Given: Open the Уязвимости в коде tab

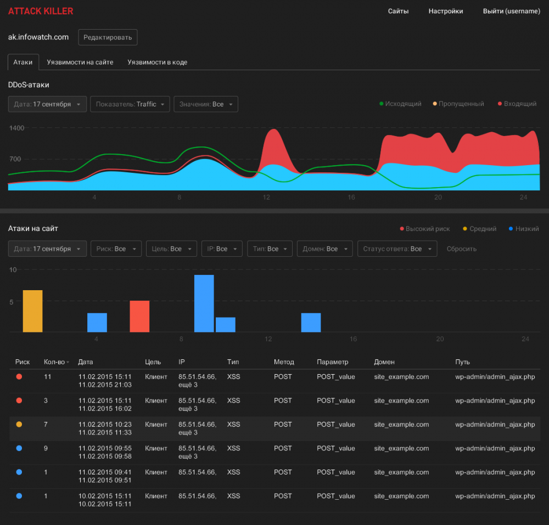Looking at the screenshot, I should [158, 63].
